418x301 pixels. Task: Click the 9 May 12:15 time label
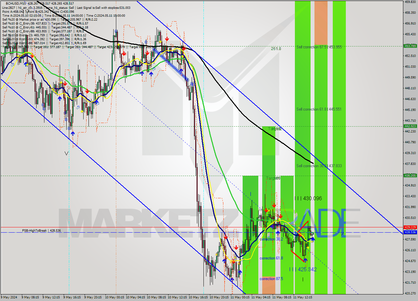click(x=51, y=297)
